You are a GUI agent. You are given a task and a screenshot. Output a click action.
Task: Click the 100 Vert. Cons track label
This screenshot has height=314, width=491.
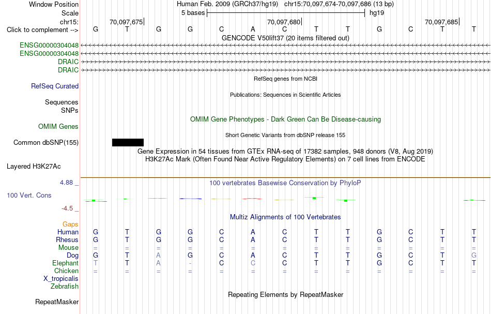click(x=29, y=195)
